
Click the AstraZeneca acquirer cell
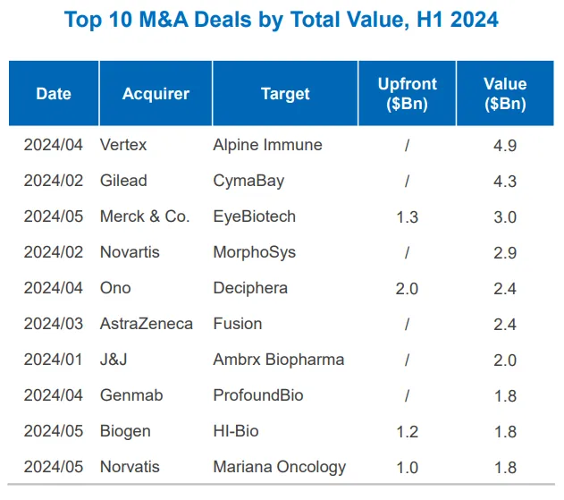pos(147,324)
